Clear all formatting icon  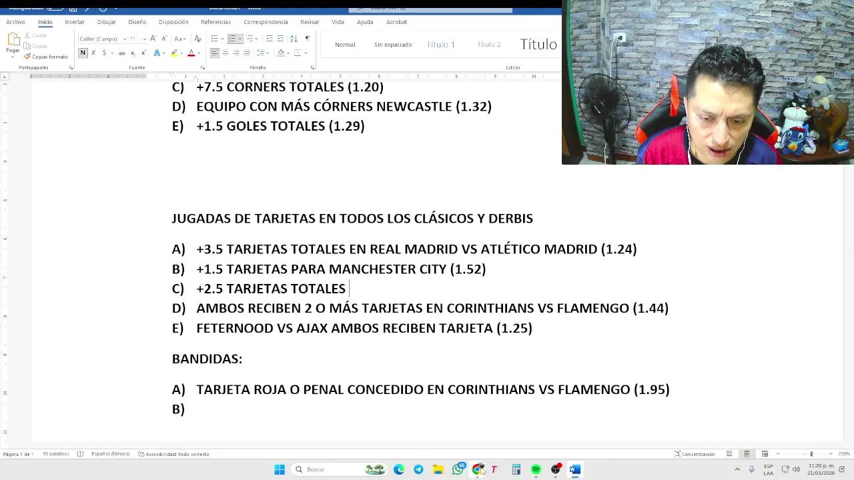(x=197, y=39)
